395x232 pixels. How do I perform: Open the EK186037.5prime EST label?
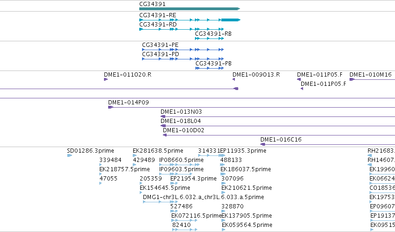coord(246,169)
